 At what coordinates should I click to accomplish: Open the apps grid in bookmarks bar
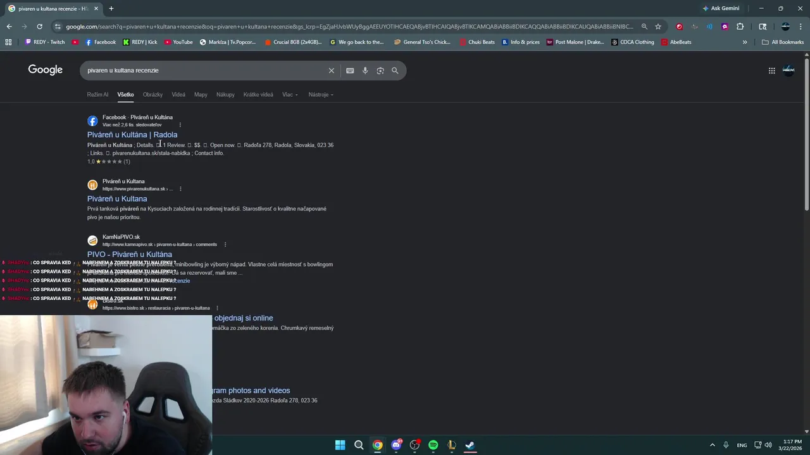click(x=8, y=42)
